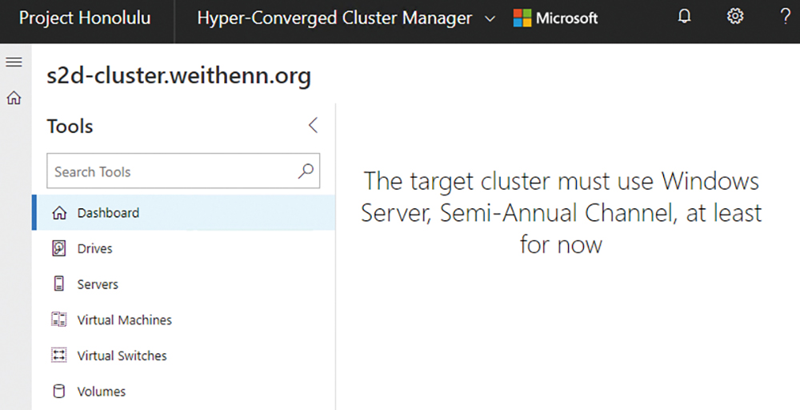This screenshot has width=800, height=410.
Task: Open the Drives tool
Action: (184, 249)
